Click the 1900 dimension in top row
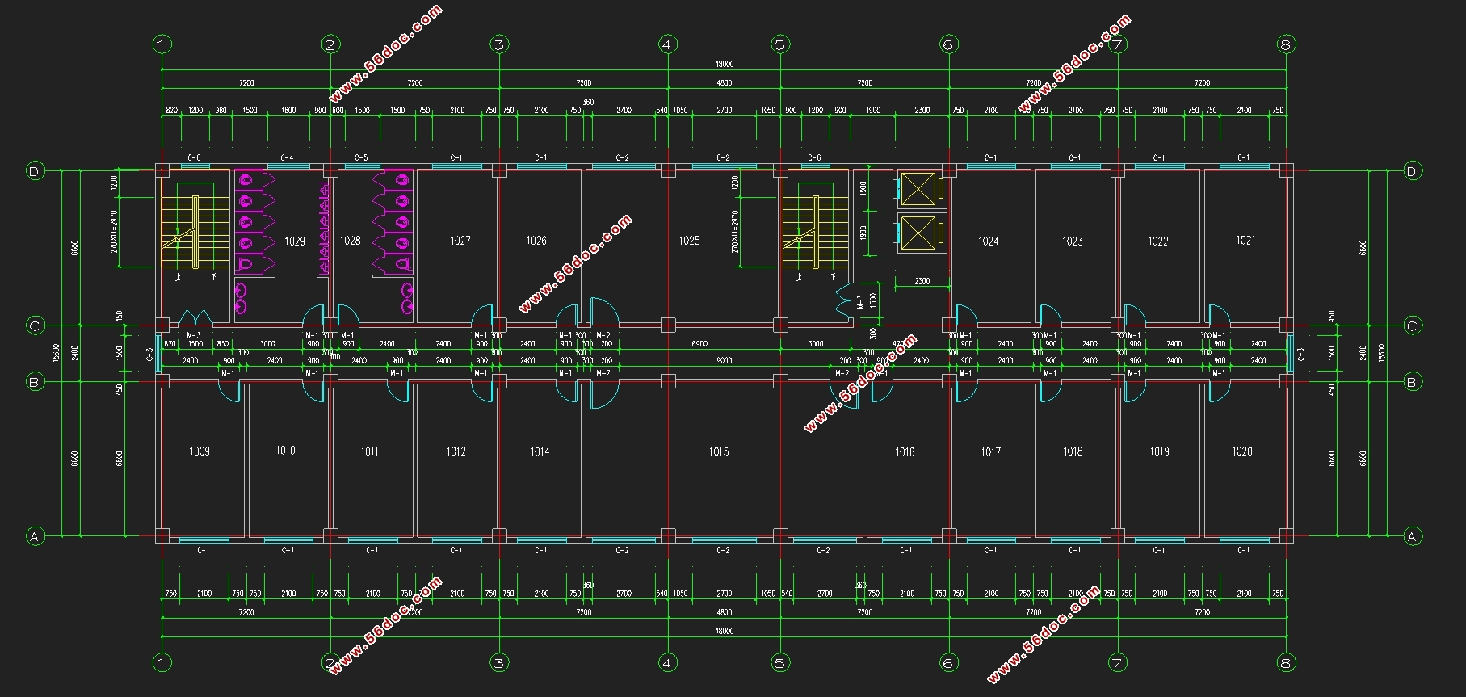This screenshot has width=1466, height=697. pos(873,111)
